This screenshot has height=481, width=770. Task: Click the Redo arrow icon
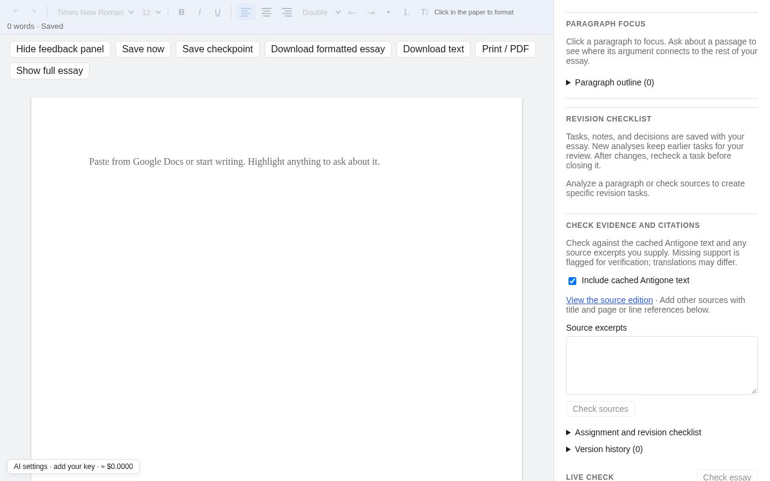pos(34,12)
